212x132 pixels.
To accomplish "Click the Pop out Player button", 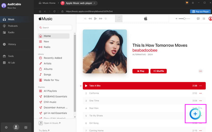I will point(200,12).
